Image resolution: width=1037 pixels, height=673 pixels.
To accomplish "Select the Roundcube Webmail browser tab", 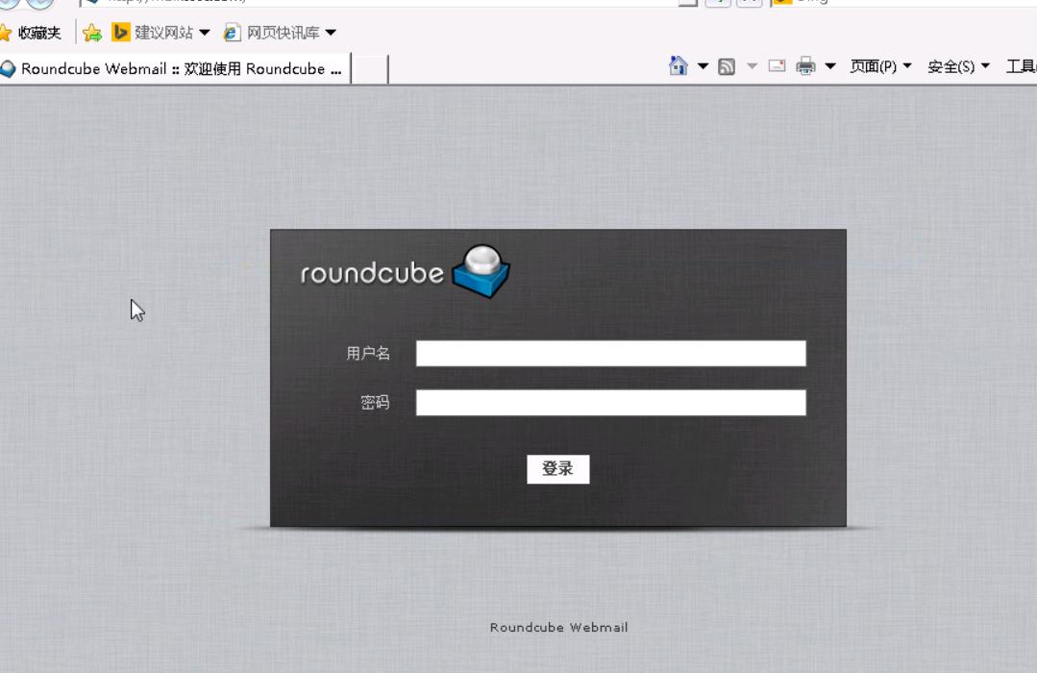I will pos(175,69).
